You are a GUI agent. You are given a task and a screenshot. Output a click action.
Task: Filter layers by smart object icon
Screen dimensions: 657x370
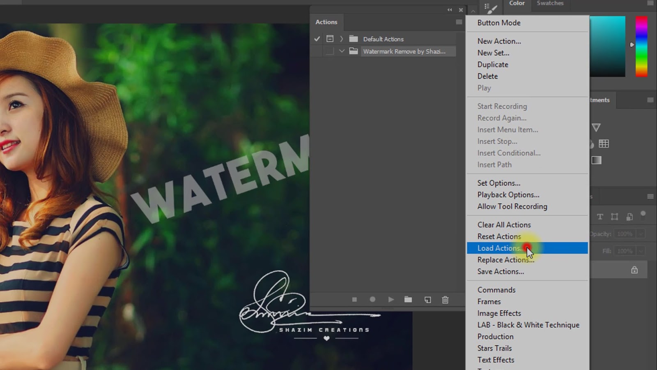(629, 217)
